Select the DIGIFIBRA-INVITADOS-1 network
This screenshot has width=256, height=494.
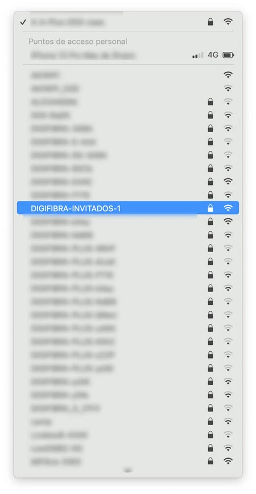tap(128, 208)
